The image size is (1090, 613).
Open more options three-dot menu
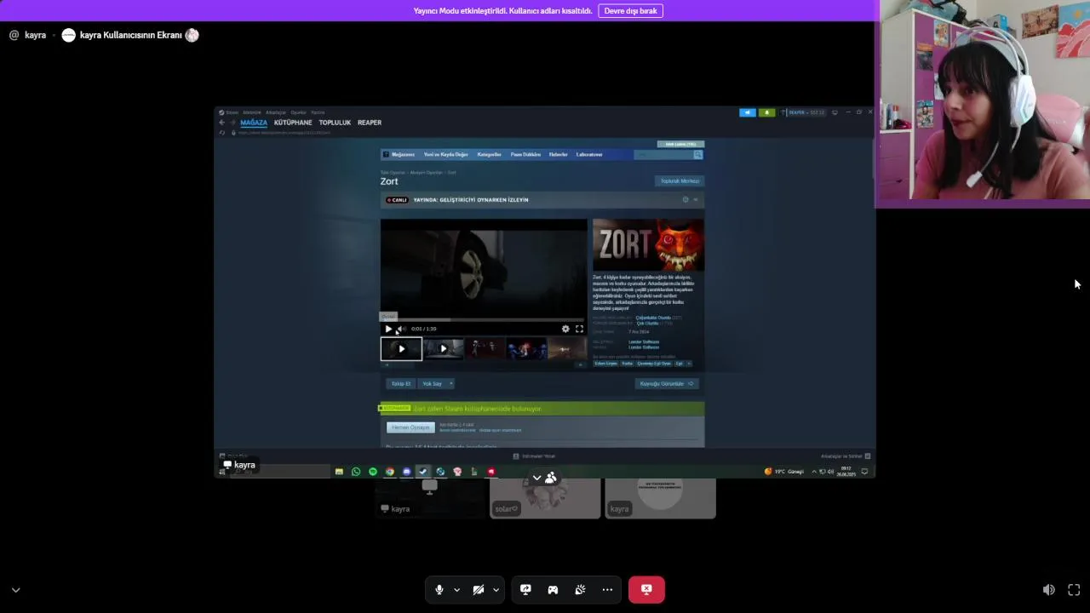pos(607,589)
